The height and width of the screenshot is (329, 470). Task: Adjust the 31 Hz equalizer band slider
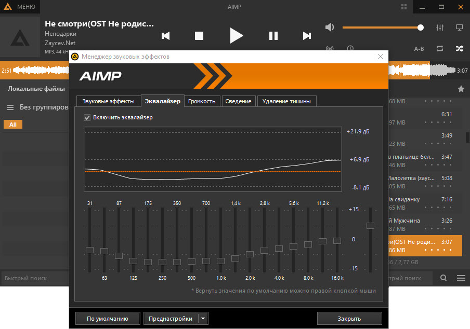[x=89, y=250]
